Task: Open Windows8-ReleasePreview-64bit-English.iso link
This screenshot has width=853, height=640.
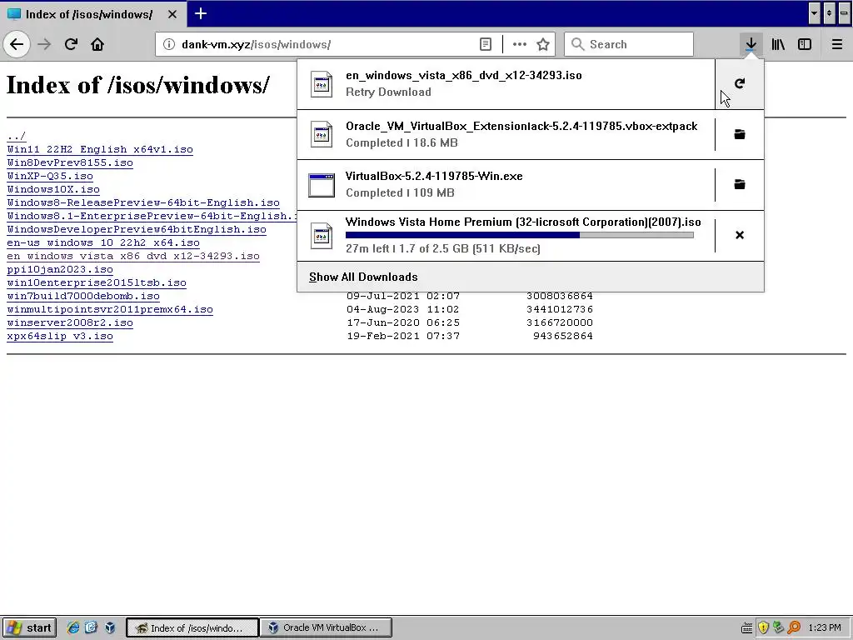Action: (x=143, y=202)
